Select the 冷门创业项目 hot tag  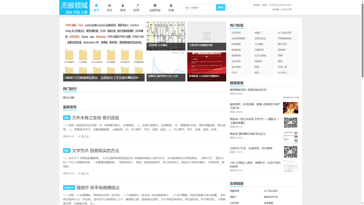[287, 33]
